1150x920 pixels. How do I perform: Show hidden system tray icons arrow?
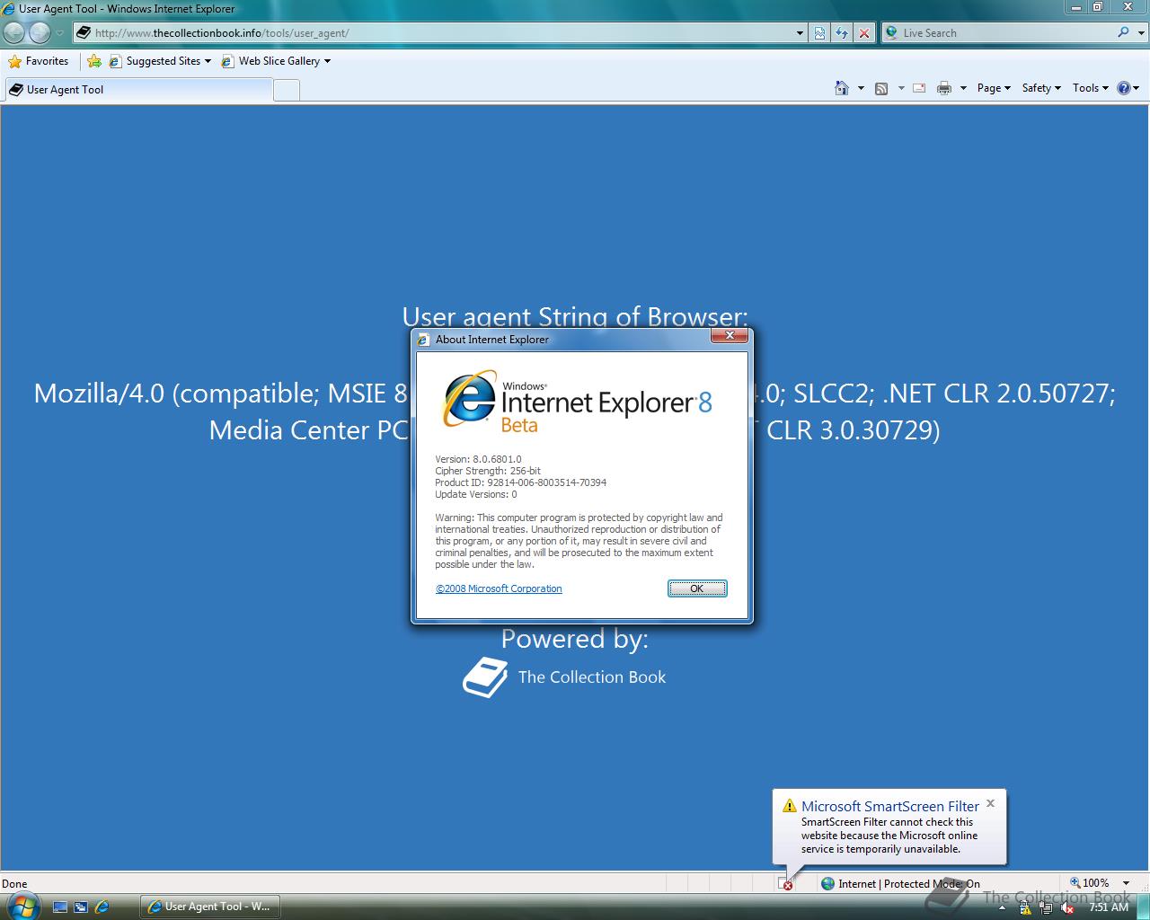(x=1003, y=907)
